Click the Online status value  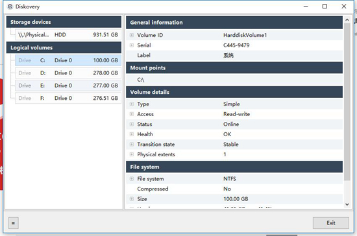231,124
